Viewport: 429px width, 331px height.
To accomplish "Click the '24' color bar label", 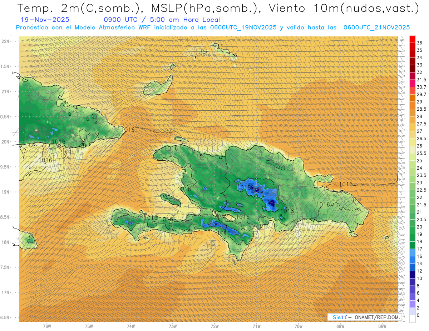I will 419,168.
